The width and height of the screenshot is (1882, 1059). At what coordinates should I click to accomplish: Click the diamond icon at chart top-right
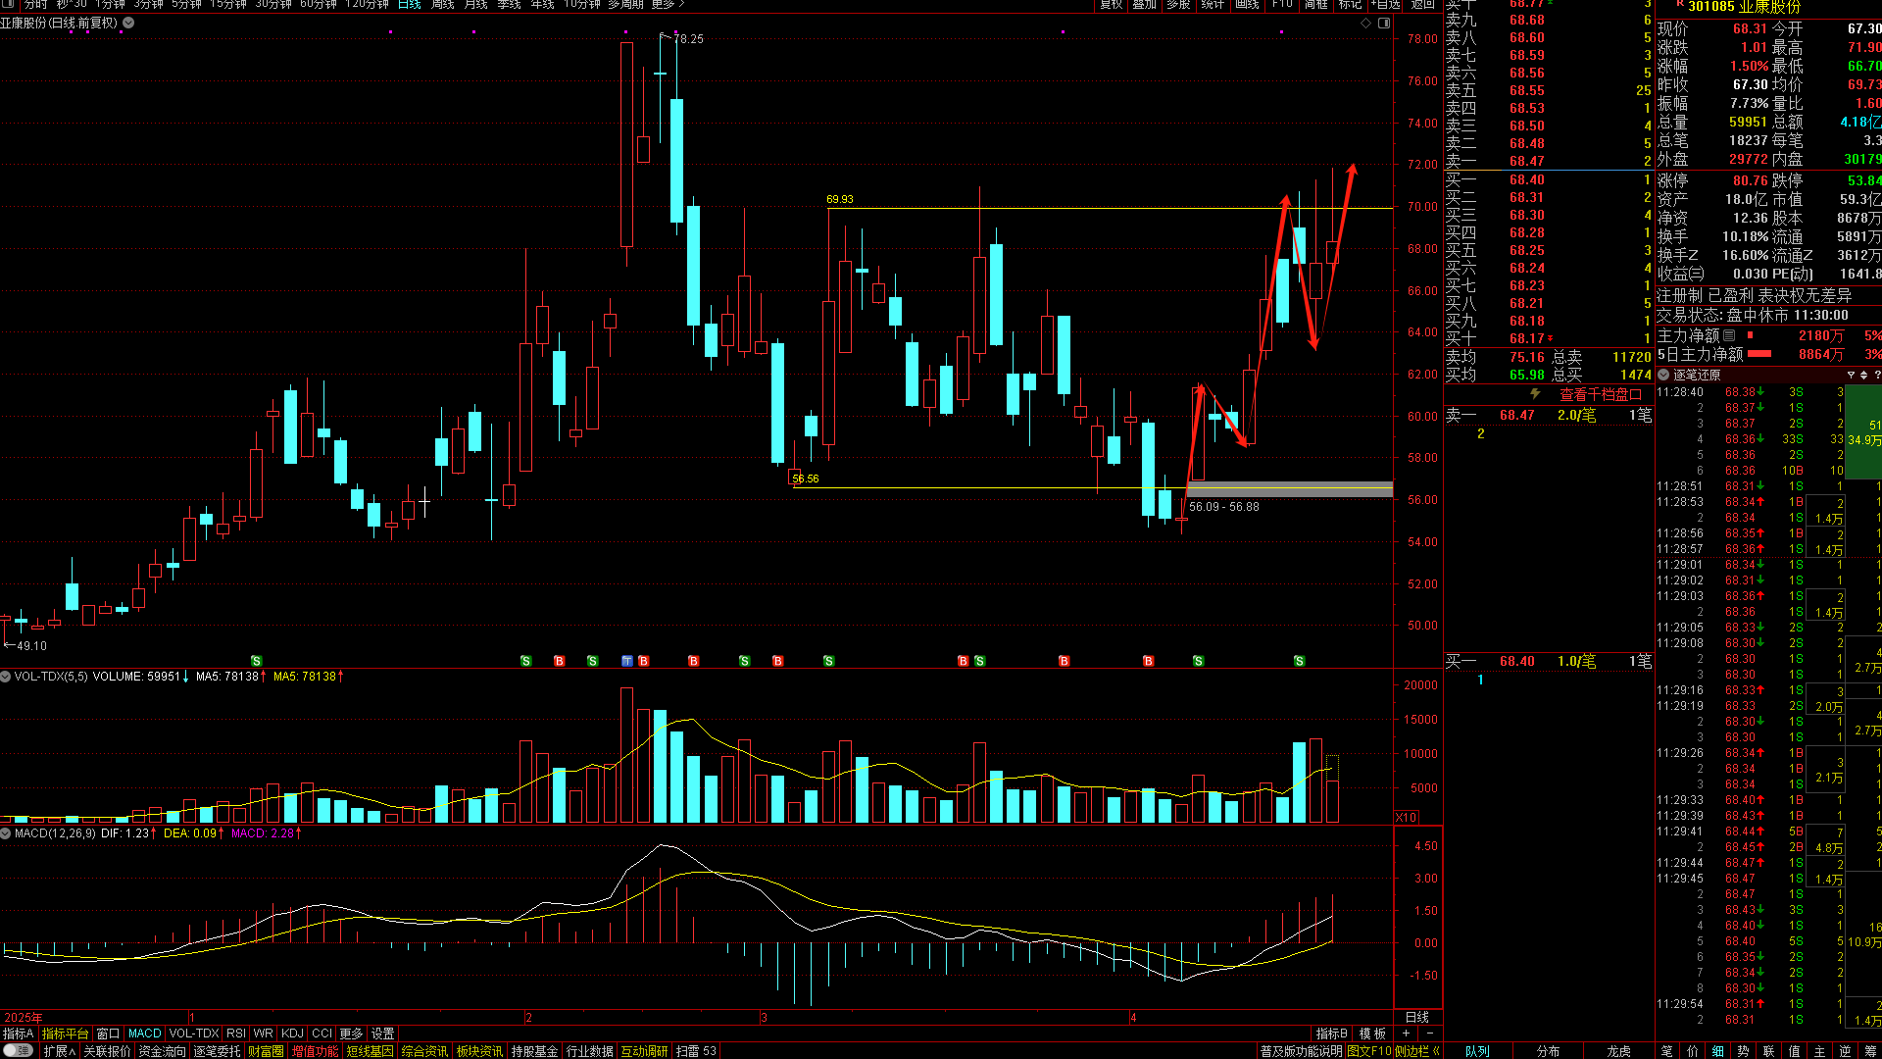click(1365, 23)
